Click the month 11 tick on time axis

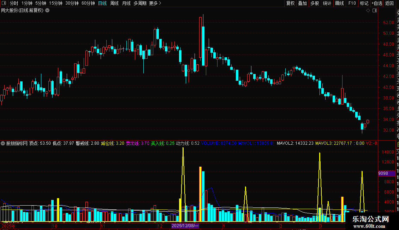coord(103,226)
